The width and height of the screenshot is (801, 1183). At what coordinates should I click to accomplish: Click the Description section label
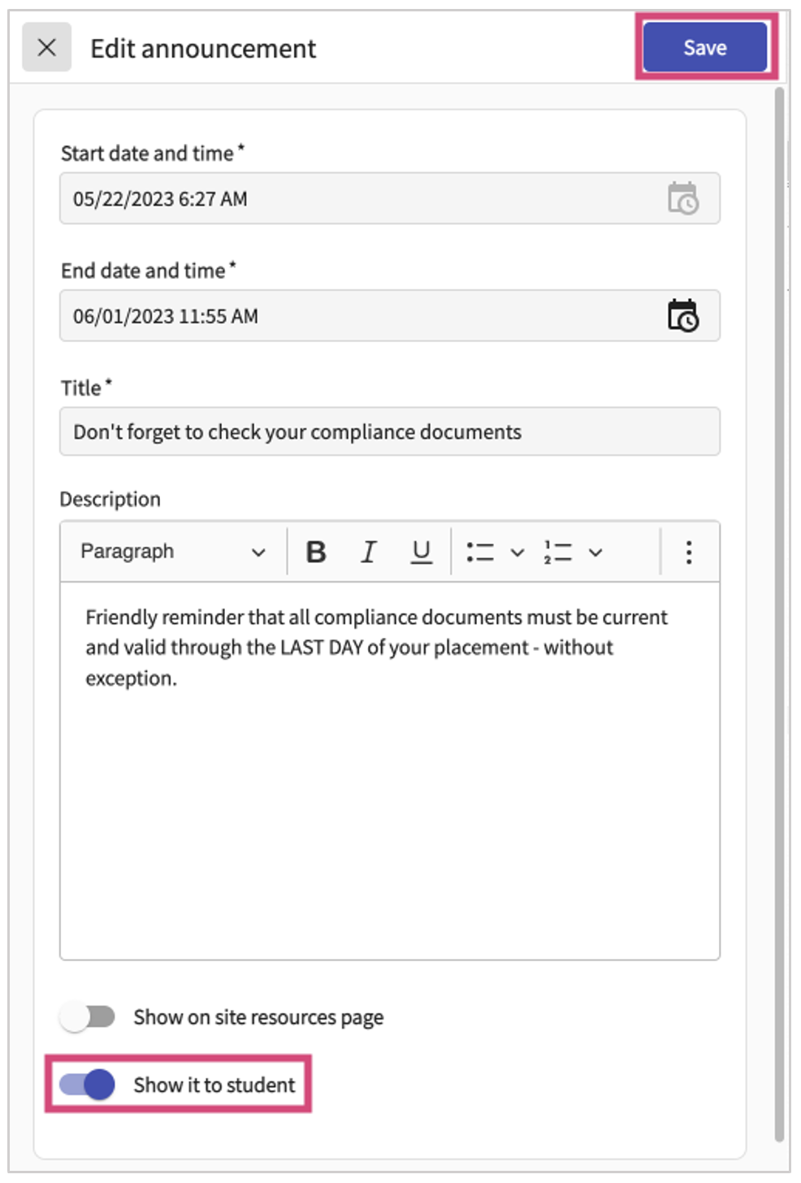pyautogui.click(x=112, y=498)
